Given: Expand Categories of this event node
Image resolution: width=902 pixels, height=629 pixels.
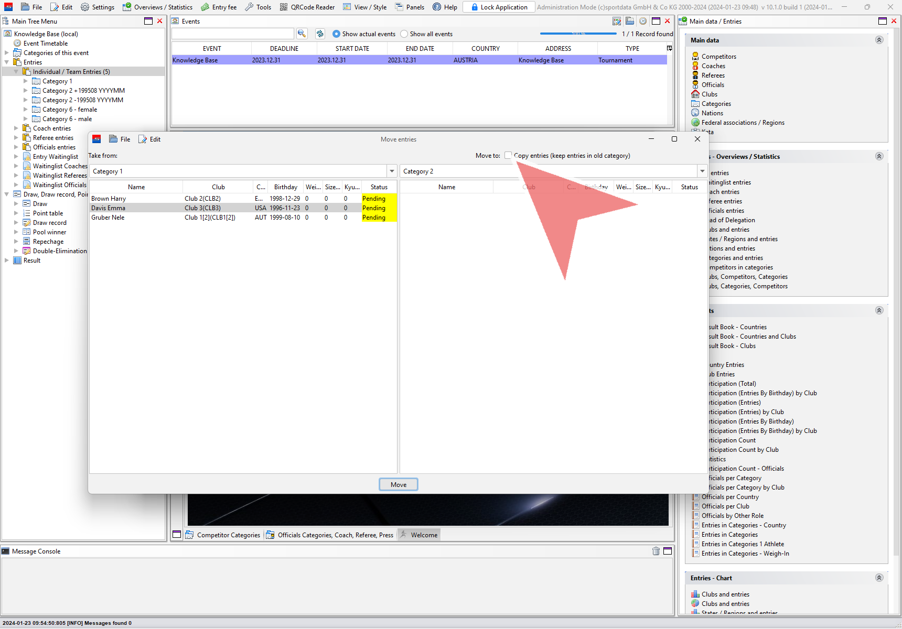Looking at the screenshot, I should point(6,52).
